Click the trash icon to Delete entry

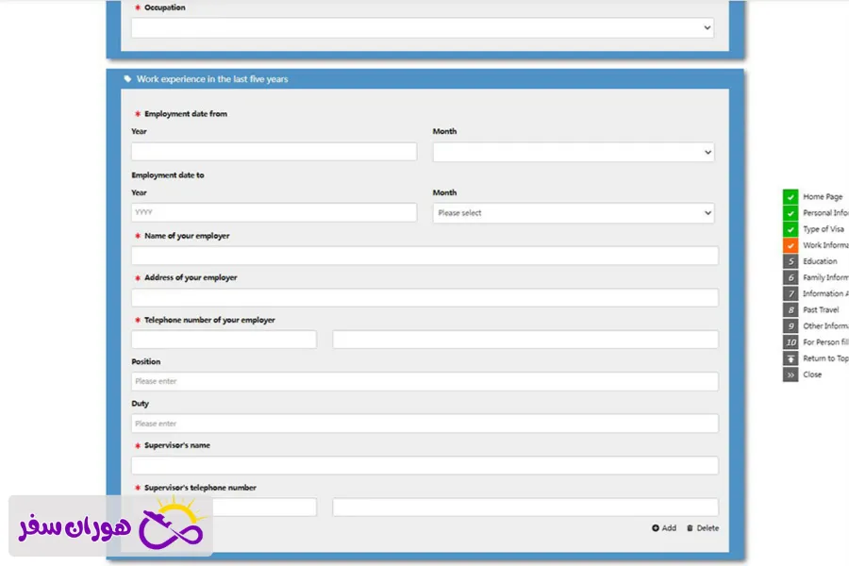tap(690, 528)
